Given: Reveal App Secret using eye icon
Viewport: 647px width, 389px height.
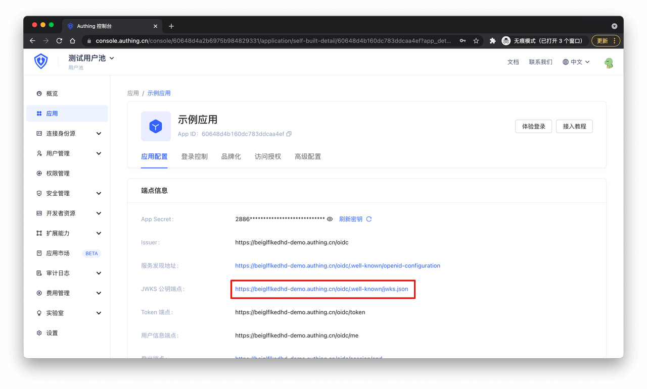Looking at the screenshot, I should [330, 219].
